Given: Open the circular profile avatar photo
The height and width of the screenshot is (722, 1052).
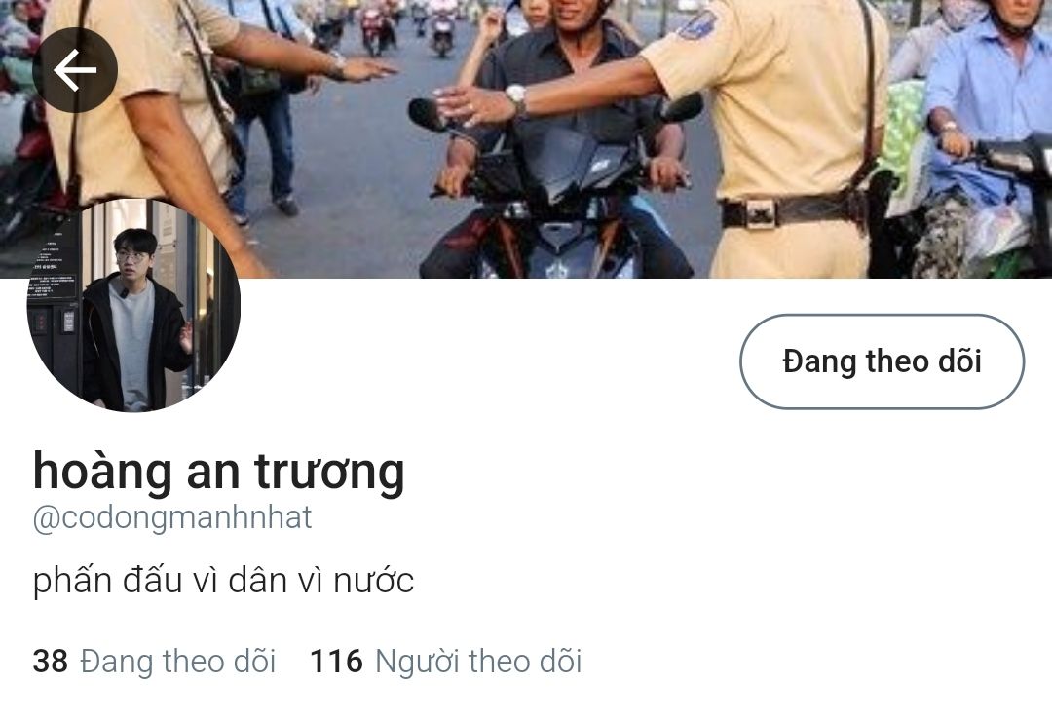Looking at the screenshot, I should 133,305.
